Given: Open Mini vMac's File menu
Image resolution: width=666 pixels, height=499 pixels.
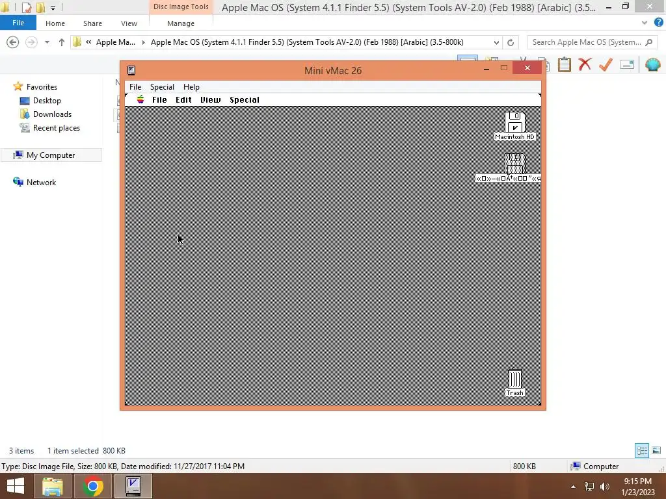Looking at the screenshot, I should tap(135, 87).
